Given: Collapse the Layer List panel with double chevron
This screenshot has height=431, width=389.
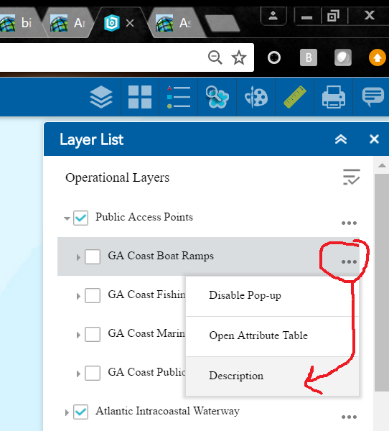Looking at the screenshot, I should pyautogui.click(x=341, y=139).
